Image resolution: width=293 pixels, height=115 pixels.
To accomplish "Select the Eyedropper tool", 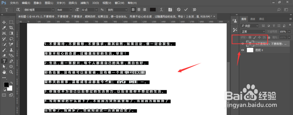I will tap(4, 28).
